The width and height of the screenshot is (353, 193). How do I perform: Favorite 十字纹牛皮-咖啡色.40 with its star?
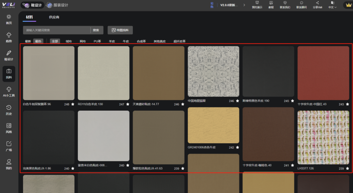tap(293, 165)
